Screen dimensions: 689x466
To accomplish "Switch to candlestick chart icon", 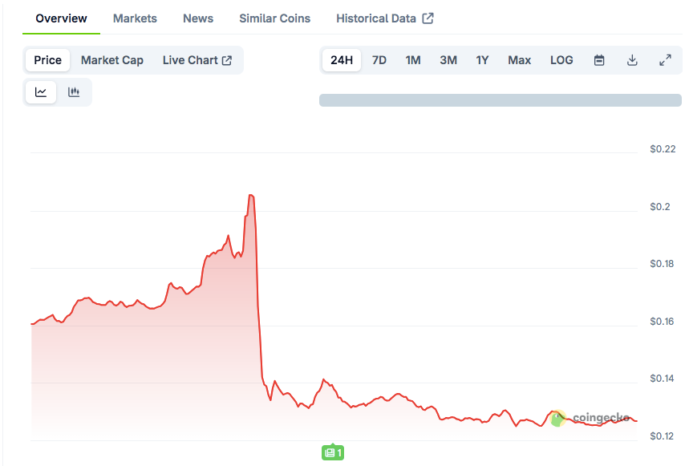I will click(x=74, y=92).
